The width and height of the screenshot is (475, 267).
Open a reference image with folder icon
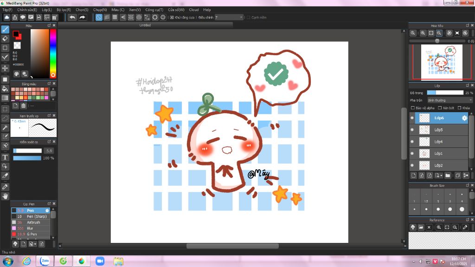[421, 227]
